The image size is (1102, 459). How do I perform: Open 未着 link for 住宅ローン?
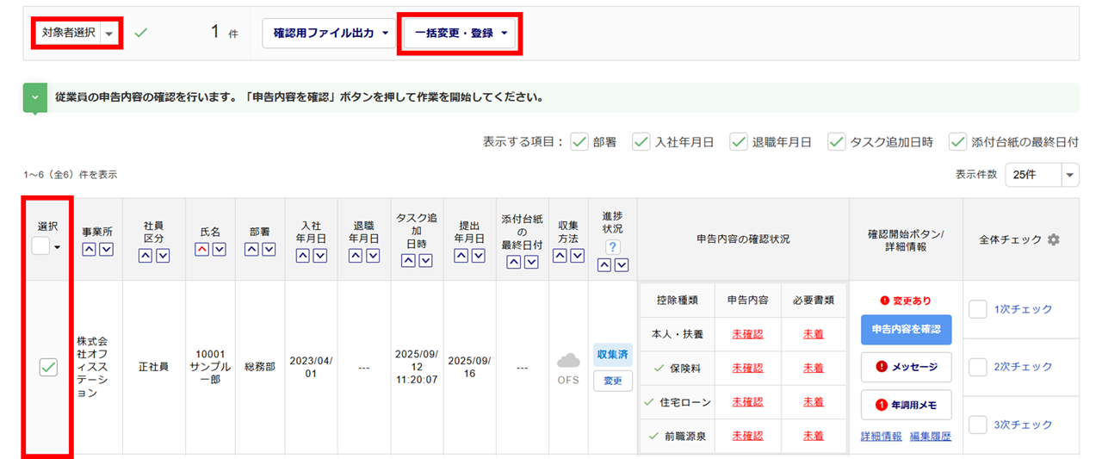click(814, 402)
